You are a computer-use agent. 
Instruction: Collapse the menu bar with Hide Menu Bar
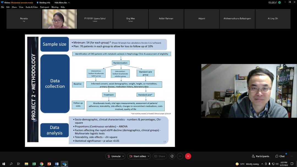click(x=62, y=2)
